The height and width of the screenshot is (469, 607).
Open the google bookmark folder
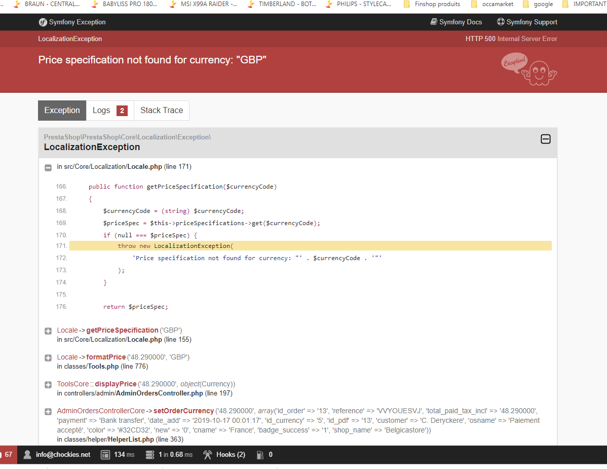(538, 4)
